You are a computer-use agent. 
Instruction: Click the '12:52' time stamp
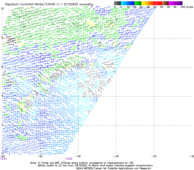coord(69,159)
